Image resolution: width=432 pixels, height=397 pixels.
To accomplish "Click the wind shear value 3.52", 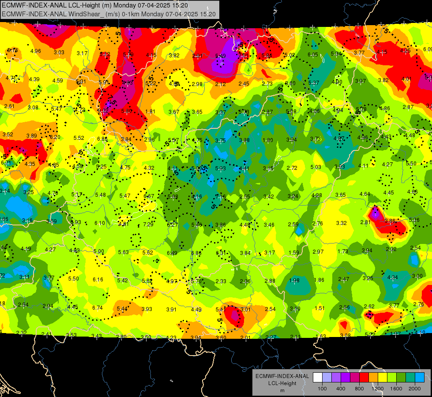I will point(8,135).
